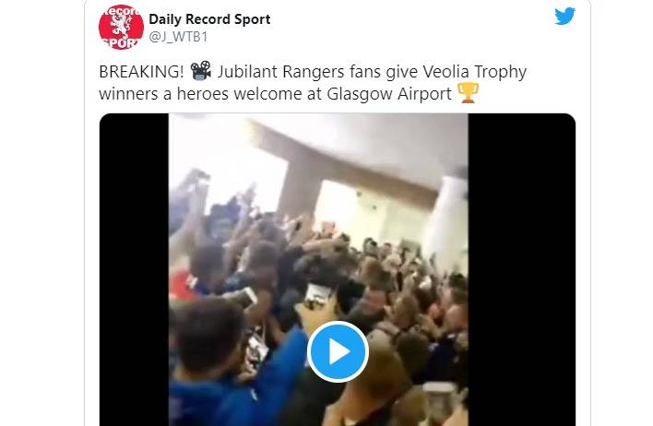653x426 pixels.
Task: Click the movie camera emoji in the tweet
Action: pos(201,71)
